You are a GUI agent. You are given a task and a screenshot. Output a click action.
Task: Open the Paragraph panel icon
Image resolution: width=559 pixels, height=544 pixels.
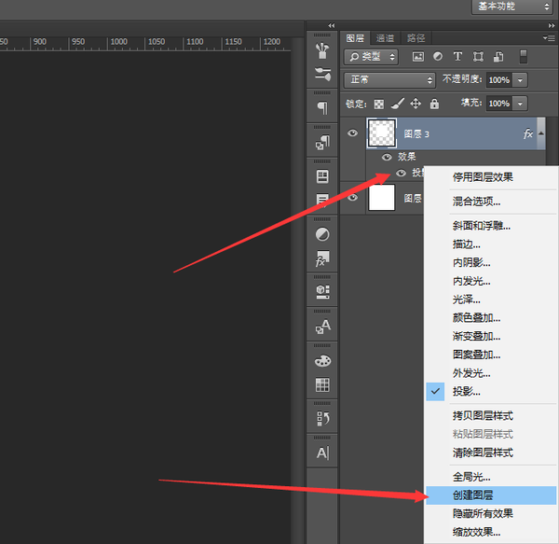point(322,108)
